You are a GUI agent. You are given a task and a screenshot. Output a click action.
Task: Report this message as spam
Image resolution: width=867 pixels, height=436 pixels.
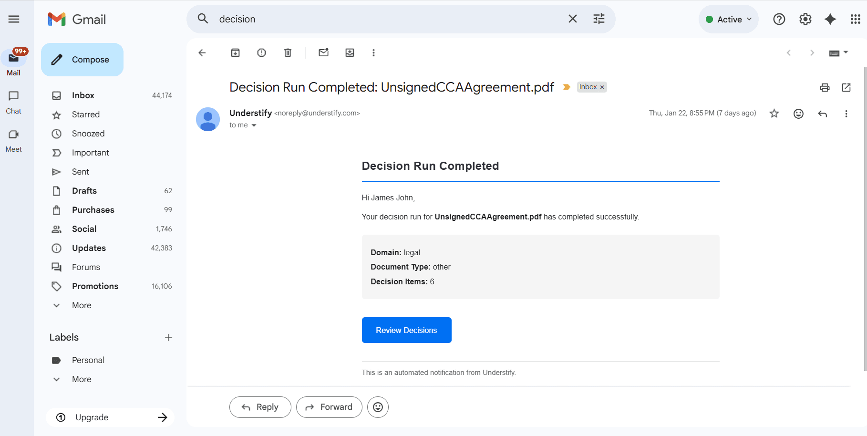[x=261, y=53]
